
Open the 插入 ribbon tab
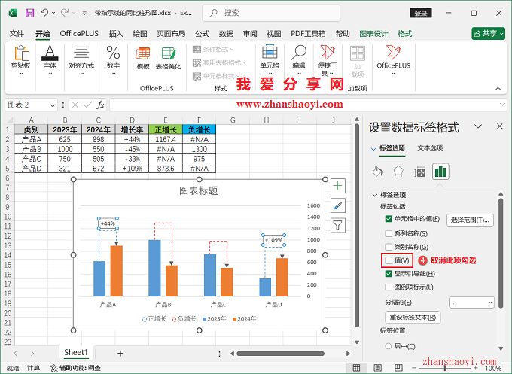coord(116,34)
